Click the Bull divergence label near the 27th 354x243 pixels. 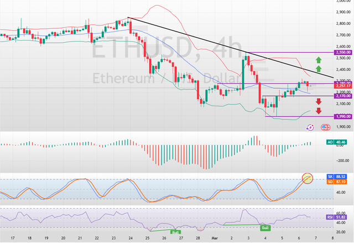(x=175, y=232)
